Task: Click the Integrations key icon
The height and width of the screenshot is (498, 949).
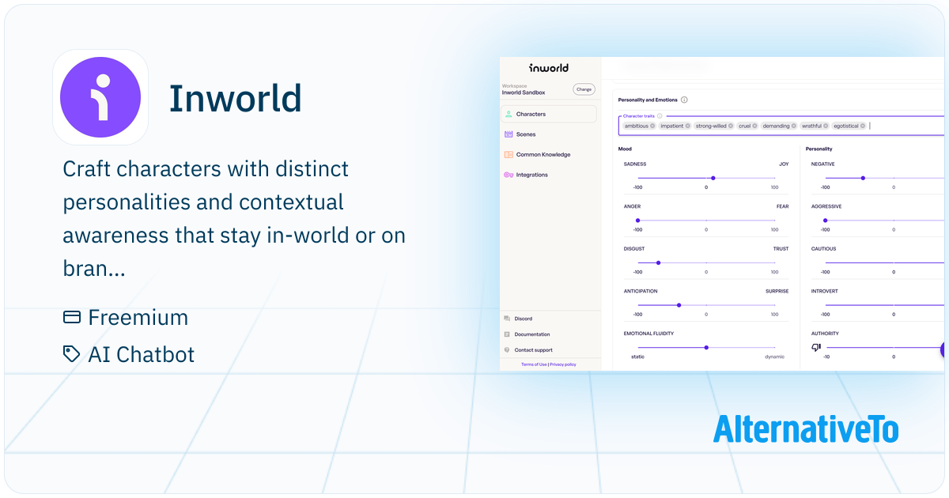Action: tap(509, 175)
